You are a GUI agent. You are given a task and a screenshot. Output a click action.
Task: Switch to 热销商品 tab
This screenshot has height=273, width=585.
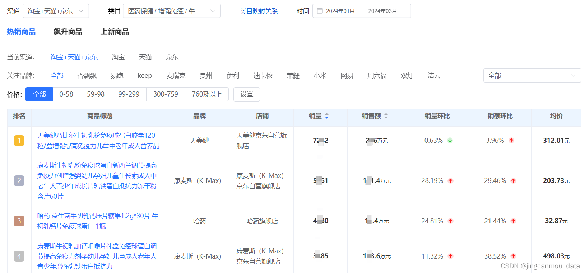click(x=21, y=32)
